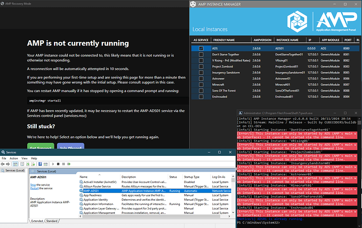Click the Restart Service green icon
The width and height of the screenshot is (362, 228).
click(69, 164)
